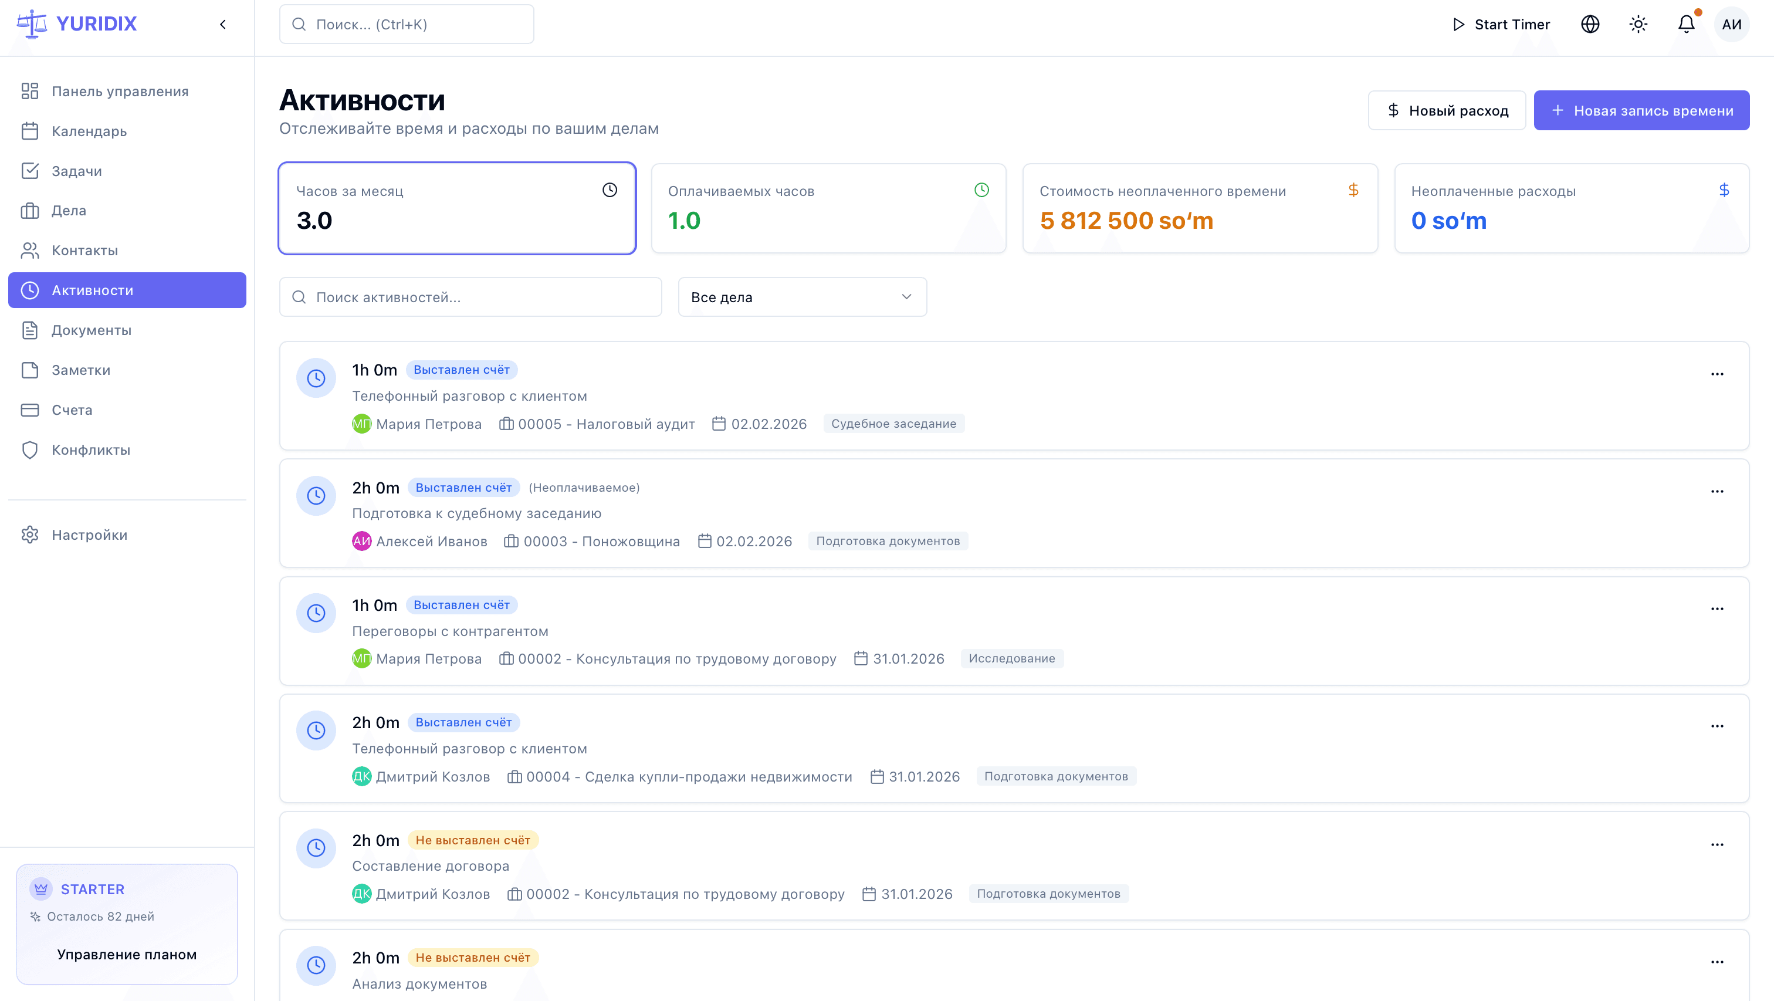This screenshot has width=1774, height=1001.
Task: Click Неоплаченные расходы card
Action: (1572, 209)
